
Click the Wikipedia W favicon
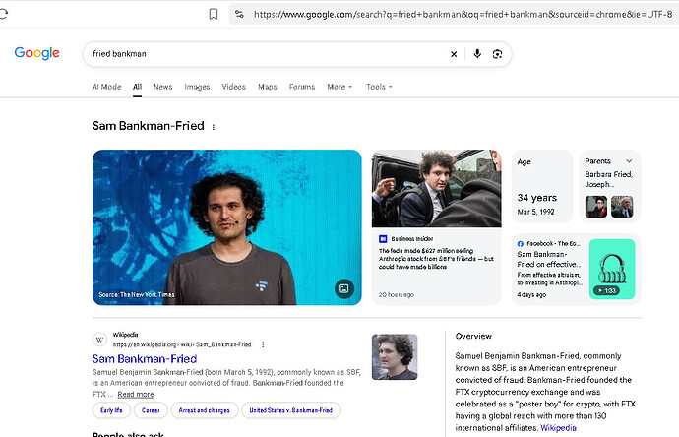99,340
